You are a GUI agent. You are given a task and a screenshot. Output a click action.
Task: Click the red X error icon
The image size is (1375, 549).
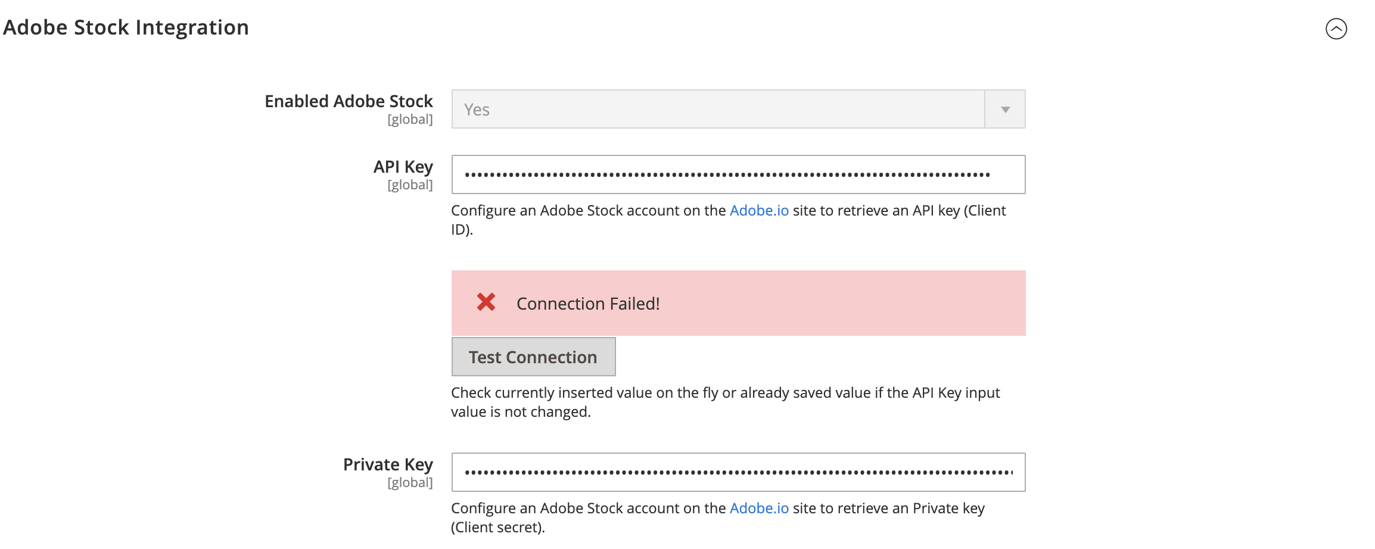click(x=486, y=302)
